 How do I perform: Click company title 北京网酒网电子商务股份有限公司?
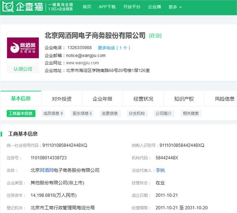[95, 35]
